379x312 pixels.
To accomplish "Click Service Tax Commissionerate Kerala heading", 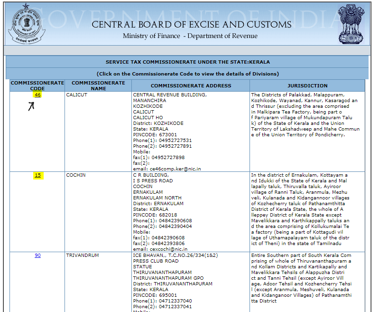I will [x=187, y=62].
